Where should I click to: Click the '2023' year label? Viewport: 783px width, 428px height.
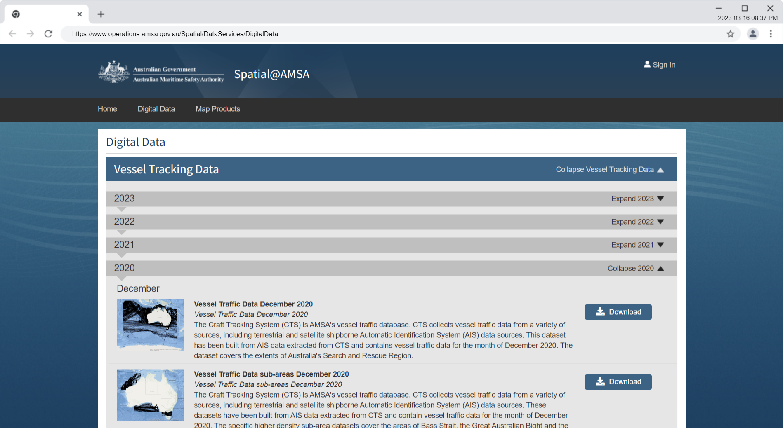[x=124, y=198]
